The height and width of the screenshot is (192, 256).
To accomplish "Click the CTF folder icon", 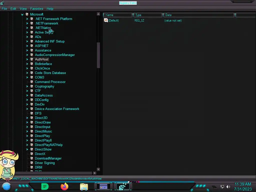I will pos(32,91).
